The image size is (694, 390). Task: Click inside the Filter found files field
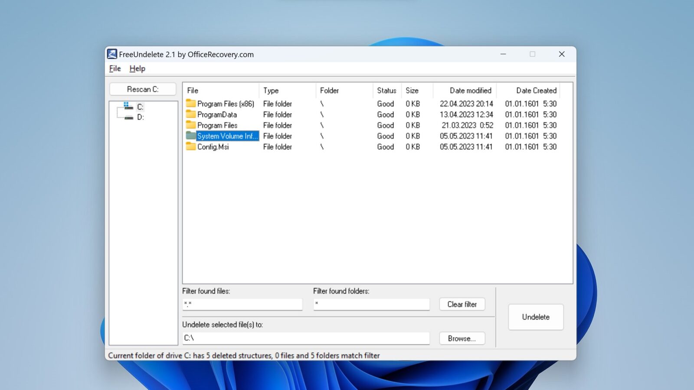(x=242, y=305)
